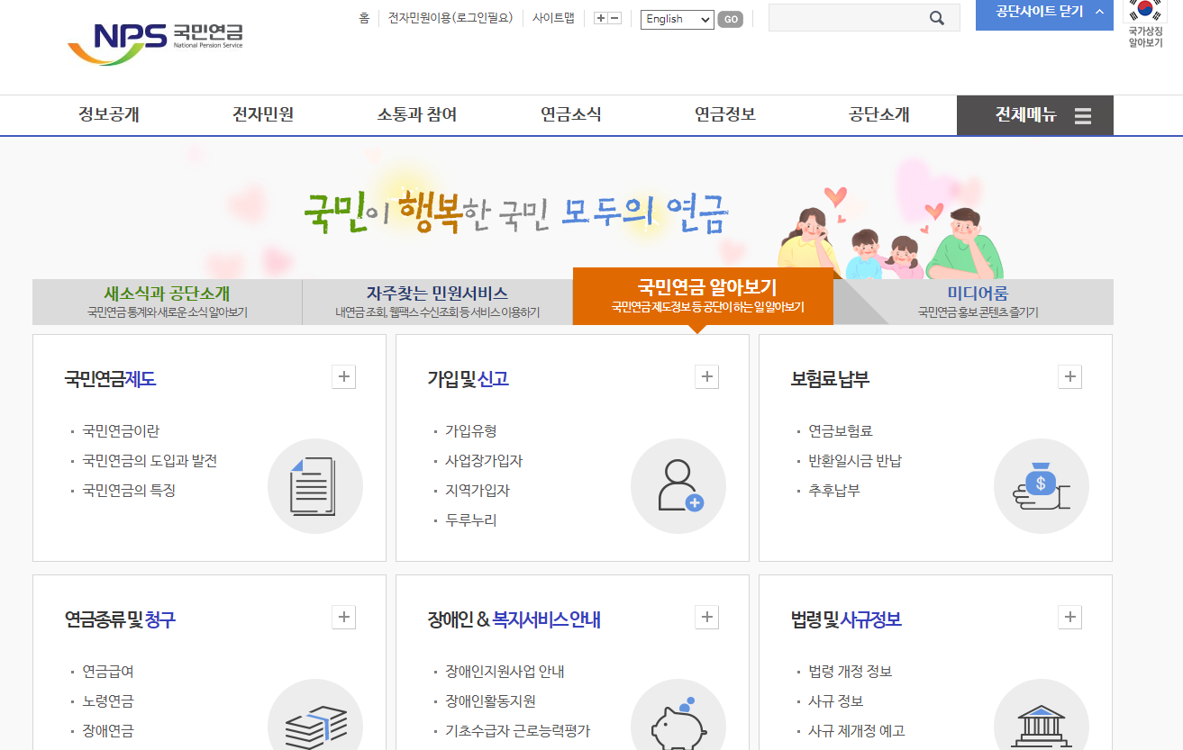This screenshot has height=750, width=1183.
Task: Open 반환일시금 반납 link
Action: click(855, 461)
